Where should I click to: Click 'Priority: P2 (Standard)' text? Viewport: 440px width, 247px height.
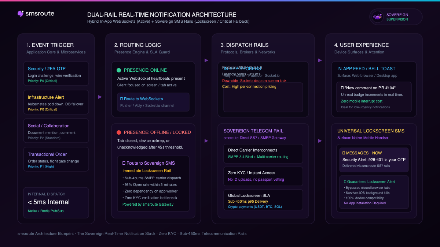(44, 138)
